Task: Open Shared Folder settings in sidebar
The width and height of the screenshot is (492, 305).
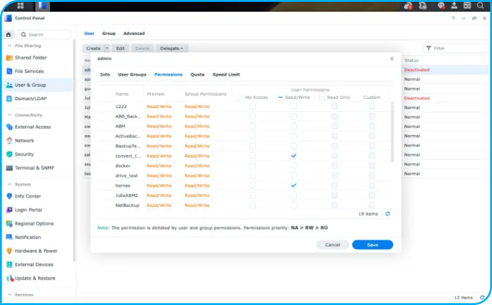Action: [x=30, y=58]
